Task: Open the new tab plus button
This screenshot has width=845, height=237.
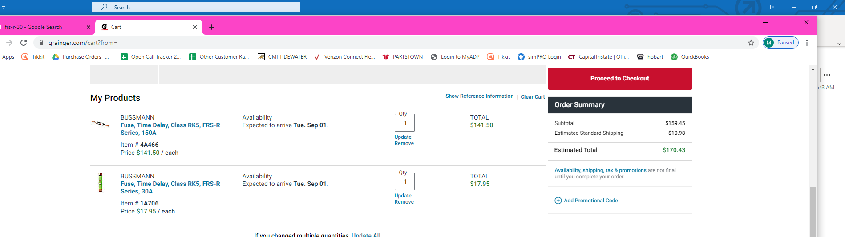Action: tap(212, 27)
